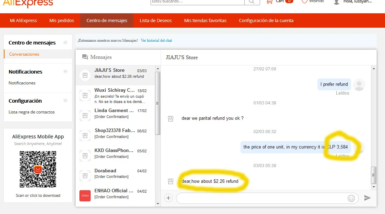This screenshot has height=214, width=385.
Task: Click the Centro de mensajes sidebar heading
Action: coord(32,42)
